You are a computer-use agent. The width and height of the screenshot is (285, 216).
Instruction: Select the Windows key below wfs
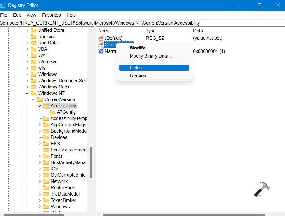pyautogui.click(x=48, y=74)
